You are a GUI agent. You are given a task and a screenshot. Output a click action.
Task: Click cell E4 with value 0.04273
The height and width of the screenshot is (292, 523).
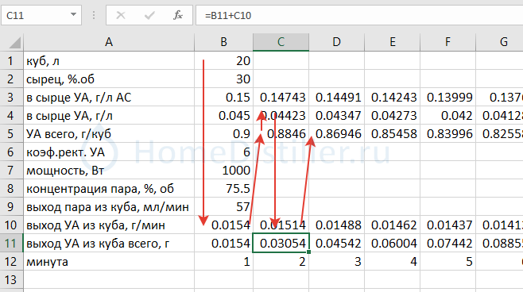pos(393,116)
